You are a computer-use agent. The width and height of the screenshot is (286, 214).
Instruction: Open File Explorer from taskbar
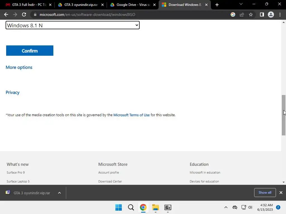[x=155, y=207]
